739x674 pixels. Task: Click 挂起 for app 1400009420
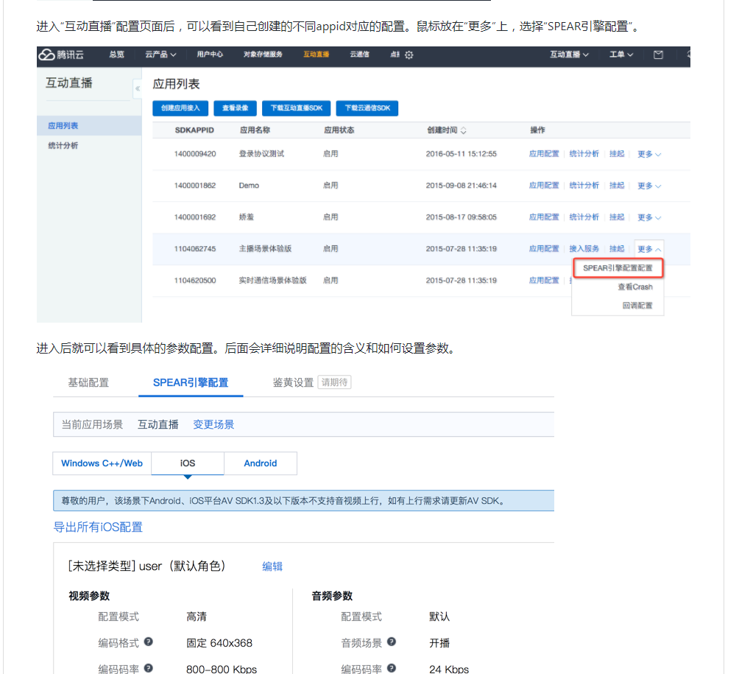point(617,154)
